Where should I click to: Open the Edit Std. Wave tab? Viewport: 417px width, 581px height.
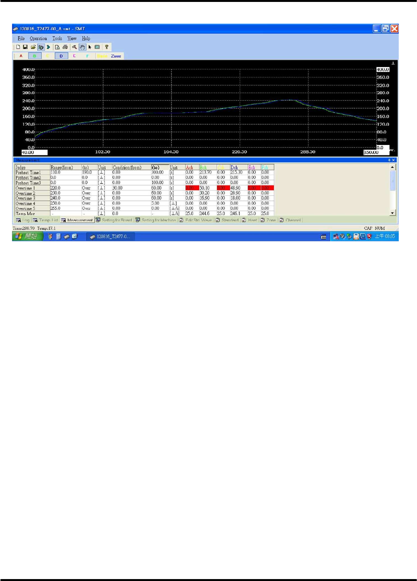pyautogui.click(x=196, y=220)
